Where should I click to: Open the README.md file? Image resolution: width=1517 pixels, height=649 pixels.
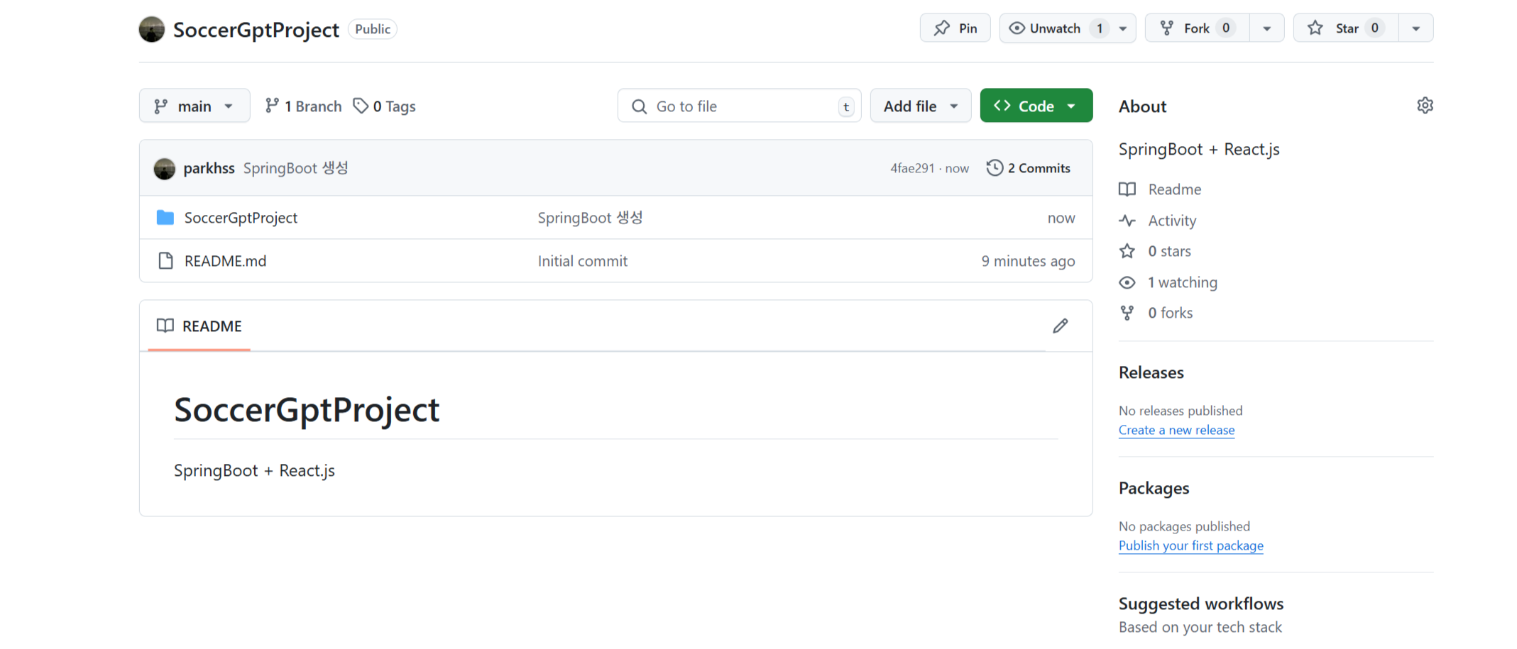[225, 261]
